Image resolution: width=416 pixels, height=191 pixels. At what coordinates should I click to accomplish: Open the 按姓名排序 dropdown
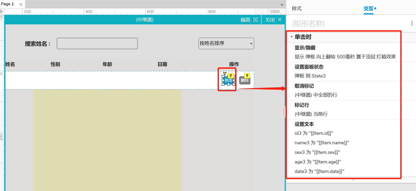pos(226,44)
